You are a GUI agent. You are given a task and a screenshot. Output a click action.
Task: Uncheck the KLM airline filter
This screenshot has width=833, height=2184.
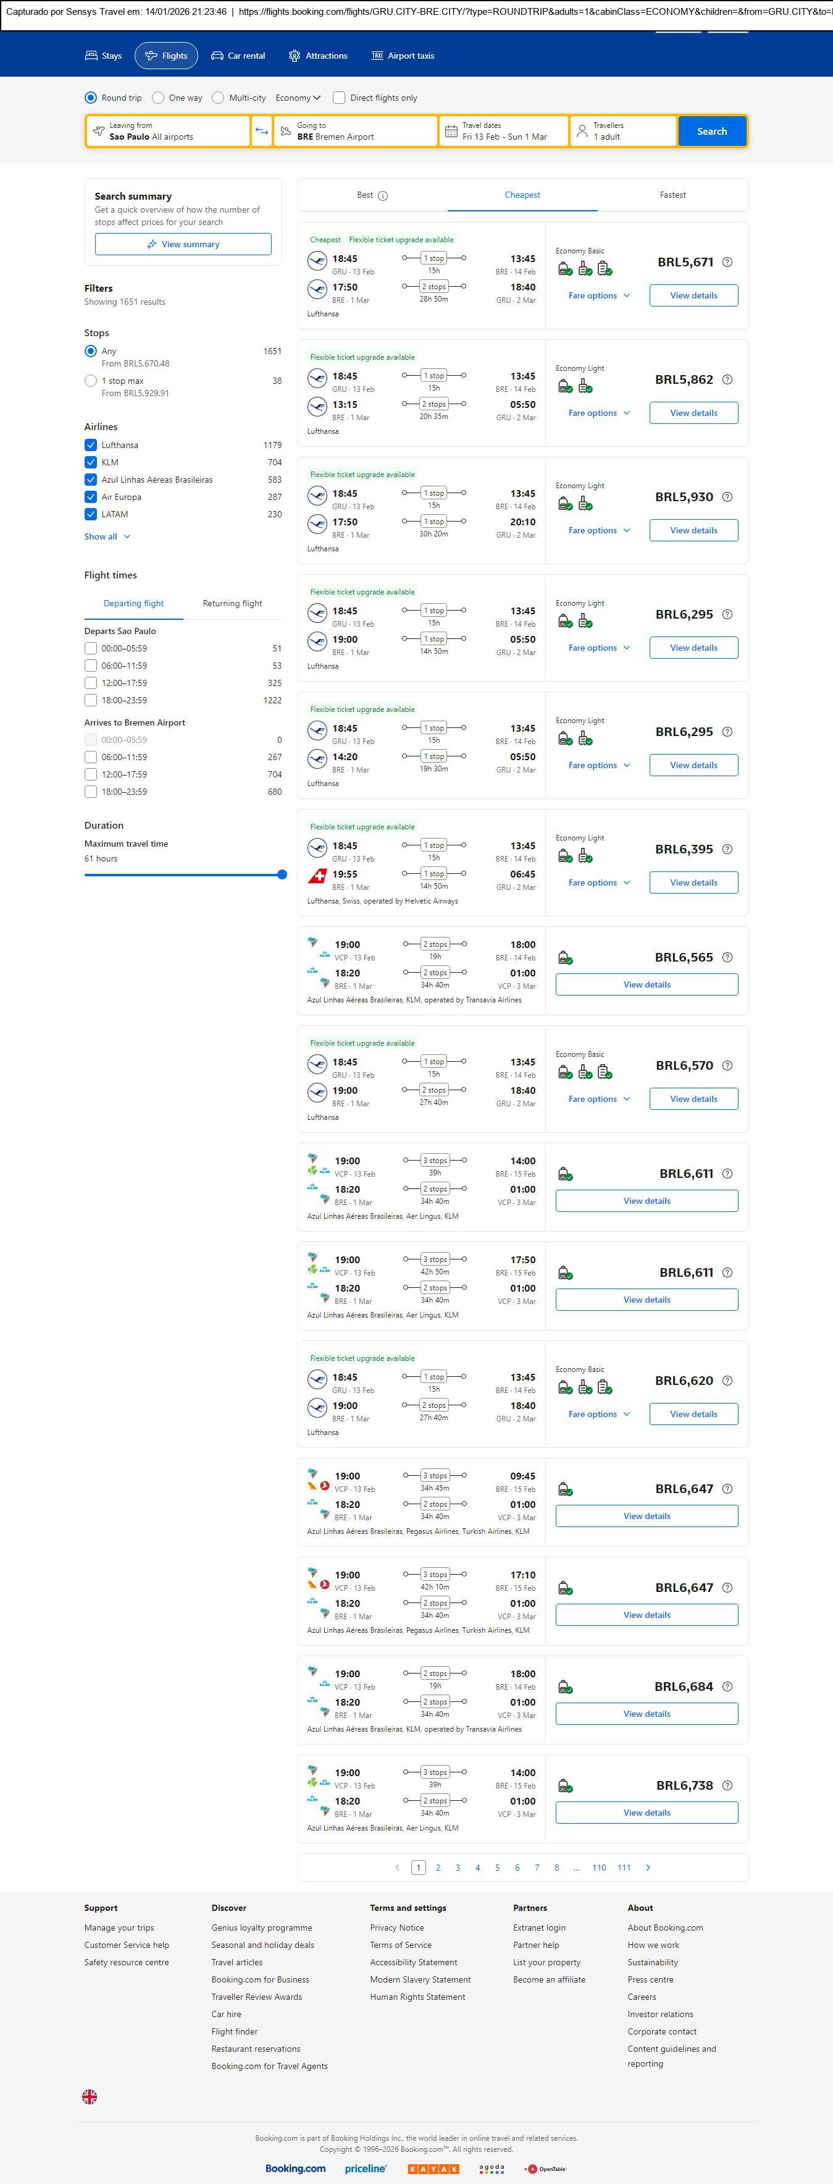[91, 462]
